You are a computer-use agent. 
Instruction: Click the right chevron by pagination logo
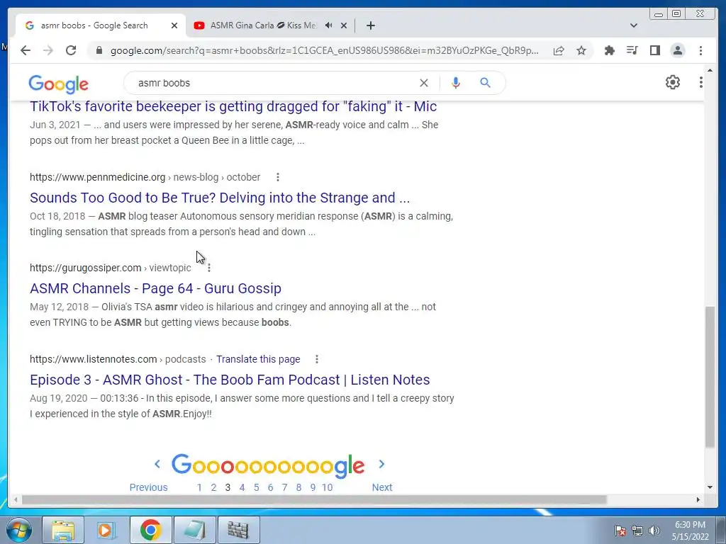[381, 463]
